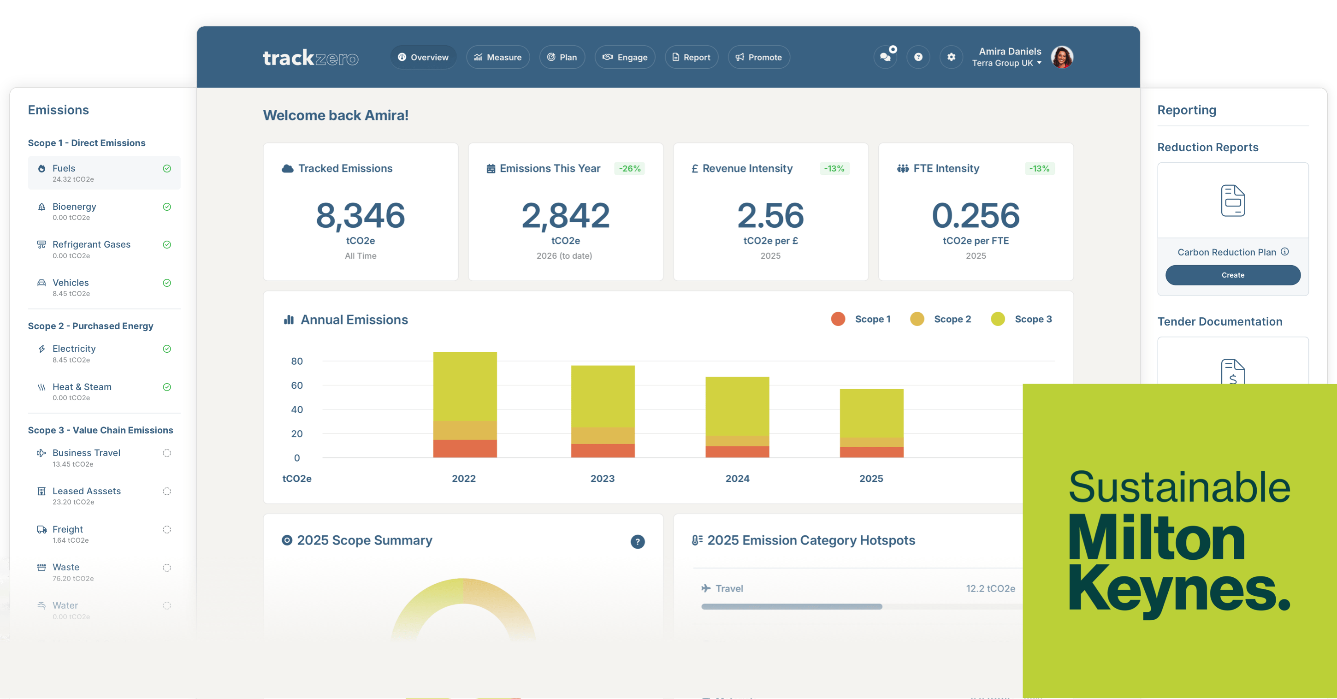This screenshot has width=1337, height=699.
Task: Click the Vehicles car icon
Action: pyautogui.click(x=41, y=283)
